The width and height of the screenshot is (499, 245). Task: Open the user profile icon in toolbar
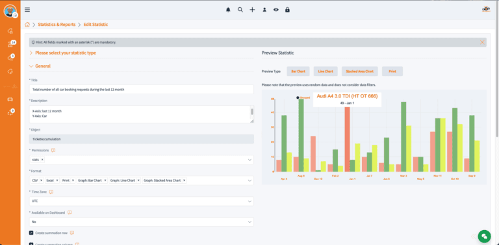click(264, 10)
